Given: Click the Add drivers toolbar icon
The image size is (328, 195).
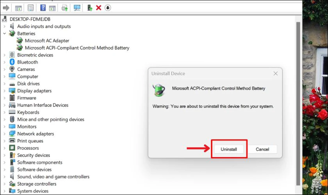Looking at the screenshot, I should click(90, 8).
